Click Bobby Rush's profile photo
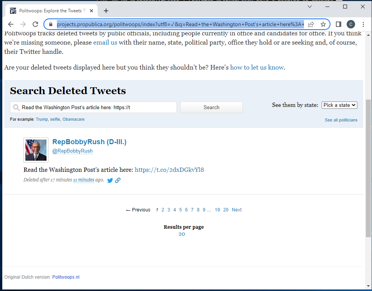This screenshot has height=291, width=372. 36,150
